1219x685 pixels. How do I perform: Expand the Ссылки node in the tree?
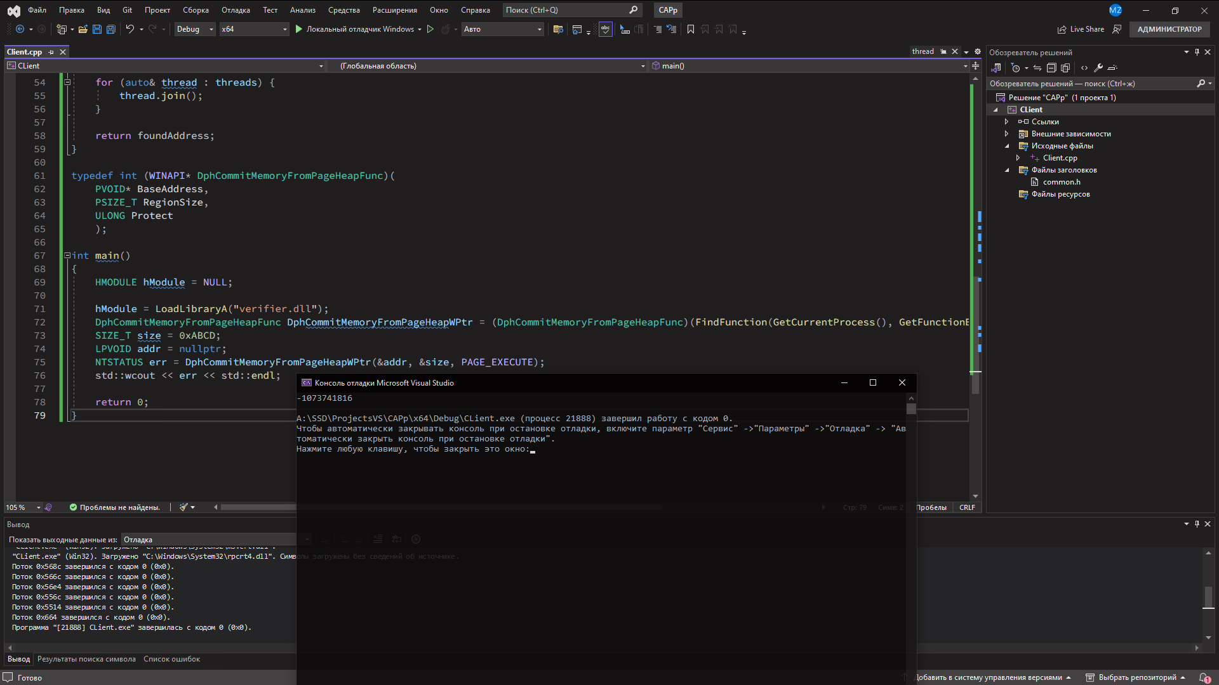[1006, 122]
